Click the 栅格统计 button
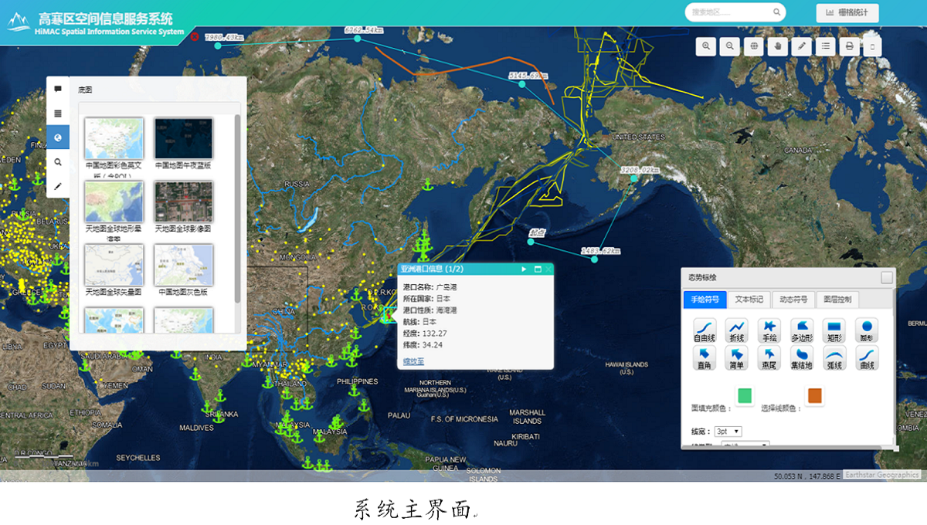Image resolution: width=927 pixels, height=525 pixels. (847, 12)
